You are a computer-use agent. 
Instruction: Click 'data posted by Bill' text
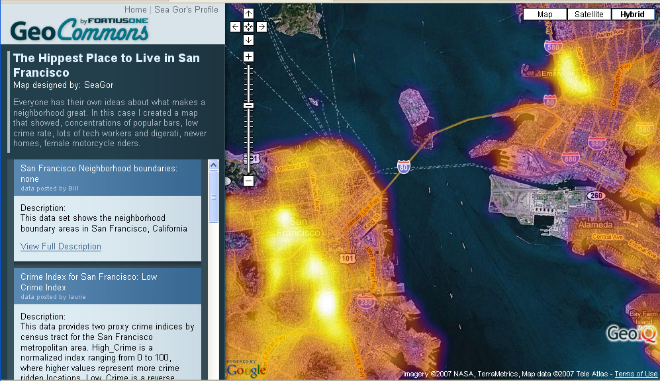coord(50,189)
